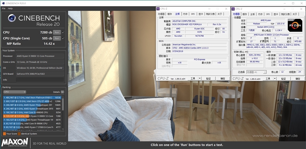Click the brown Identical System legend square
306x149 pixels.
[19, 134]
